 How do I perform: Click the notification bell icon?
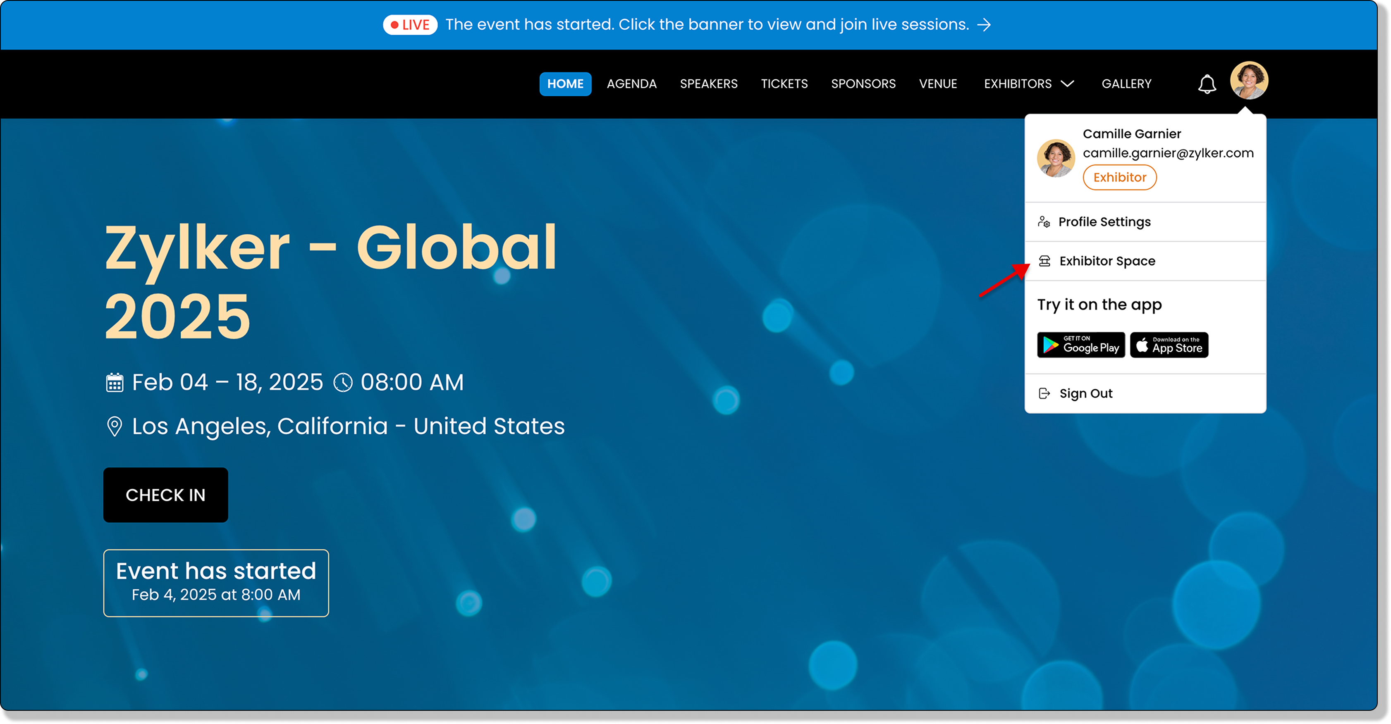1206,84
